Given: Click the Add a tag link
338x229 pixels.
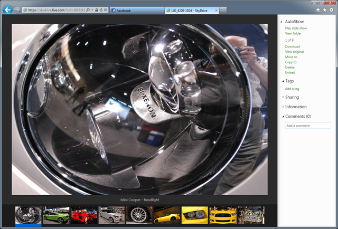Looking at the screenshot, I should pyautogui.click(x=292, y=89).
